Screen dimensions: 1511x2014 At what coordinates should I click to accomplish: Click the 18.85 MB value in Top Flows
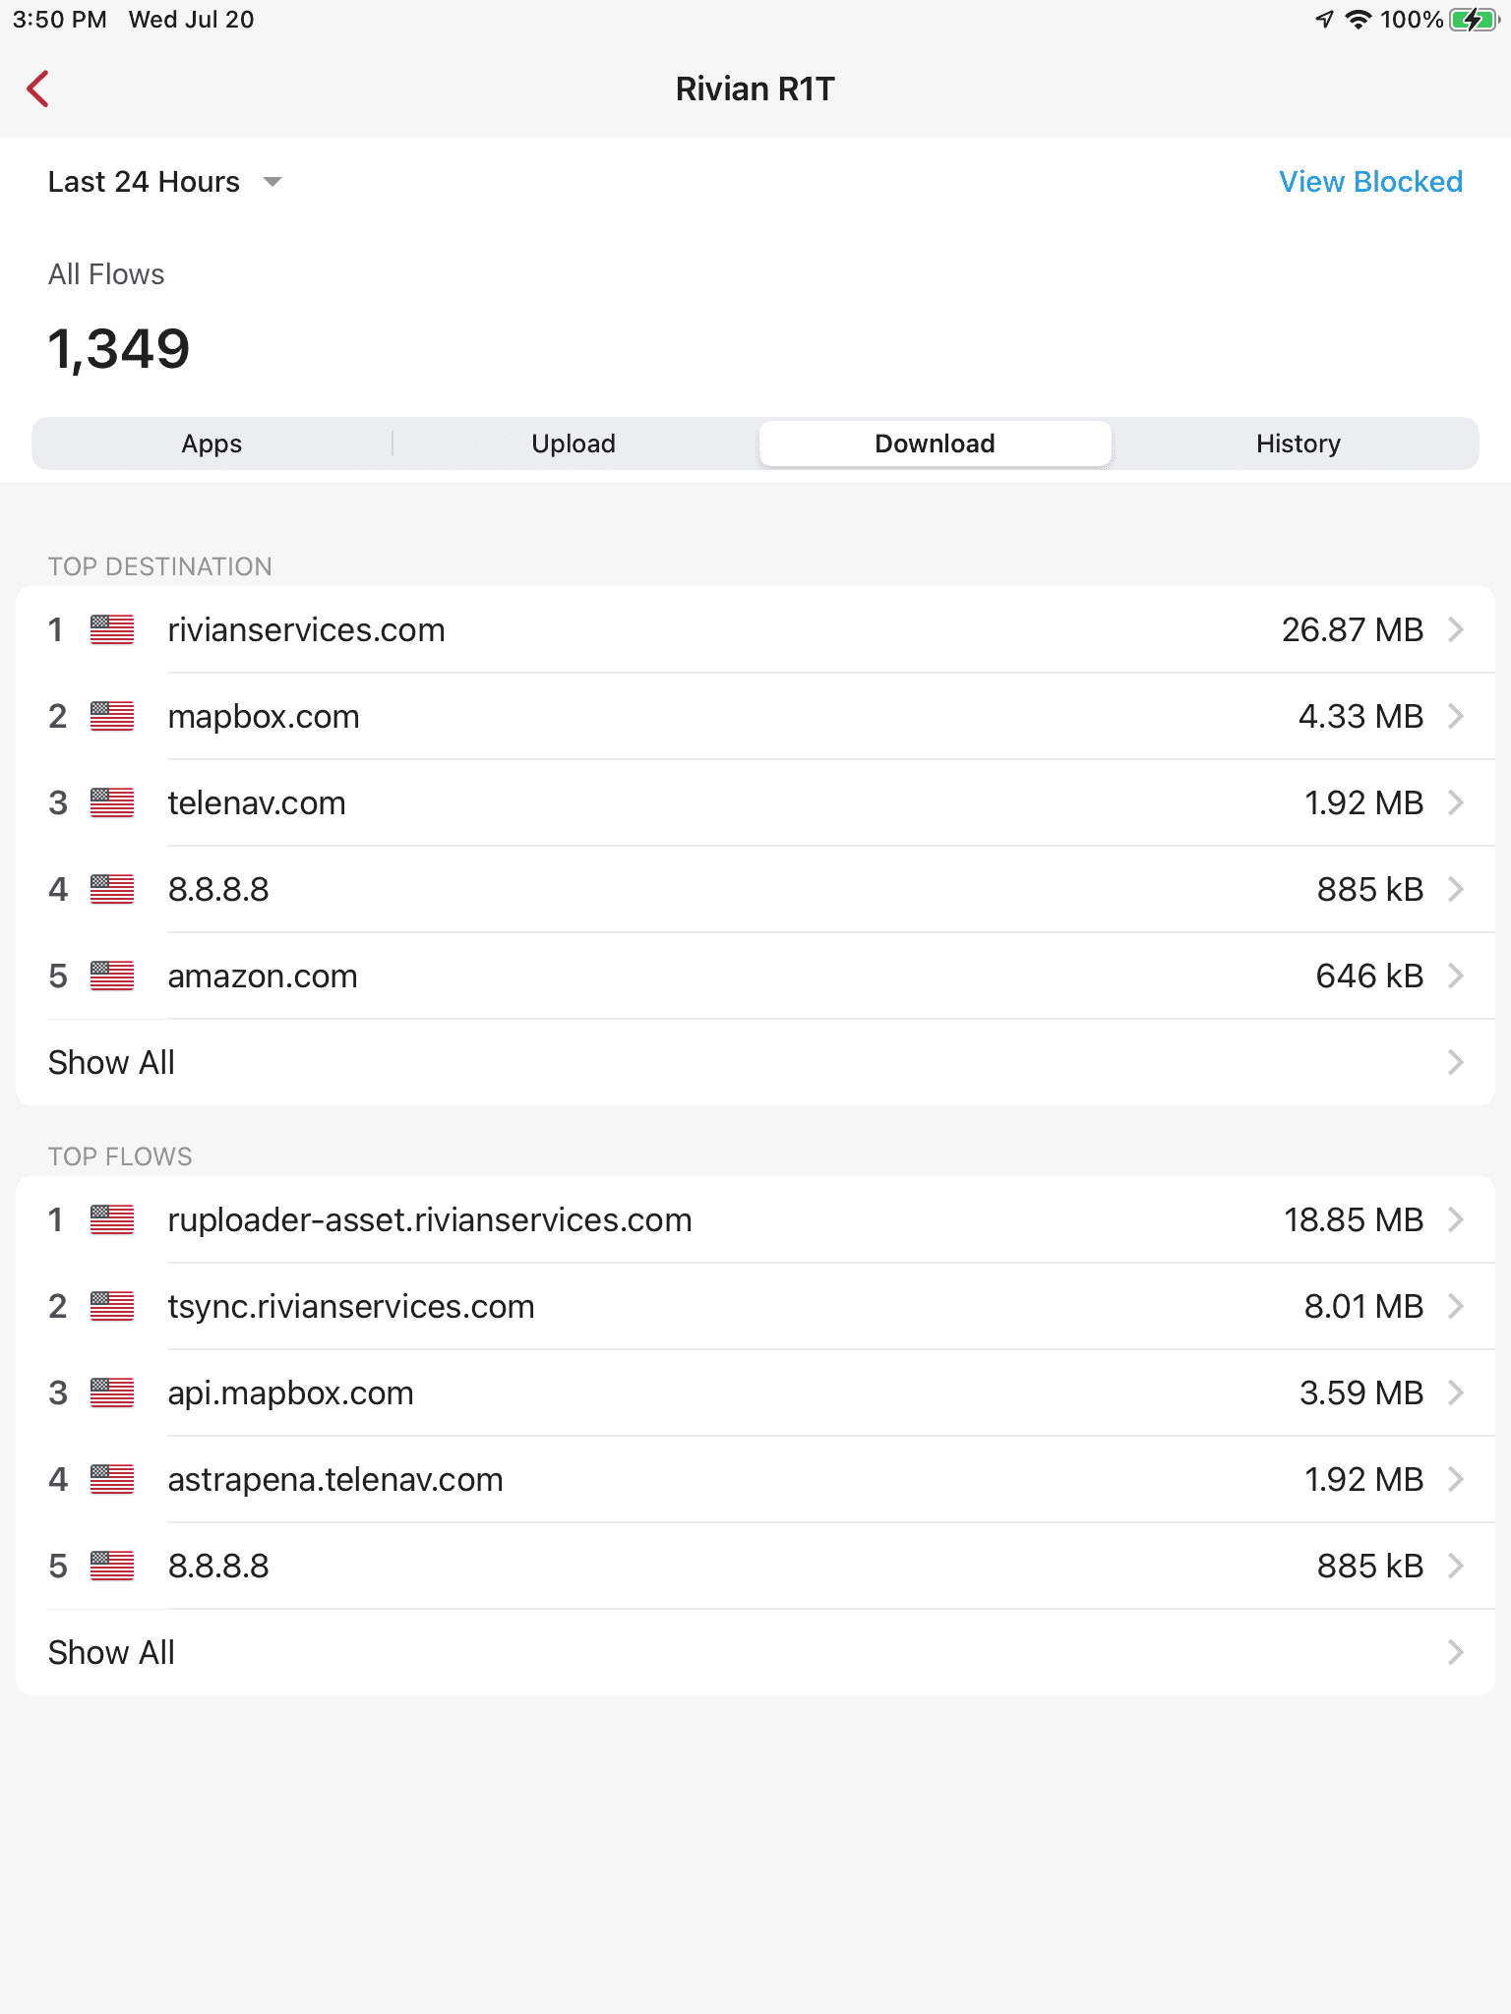(x=1354, y=1219)
